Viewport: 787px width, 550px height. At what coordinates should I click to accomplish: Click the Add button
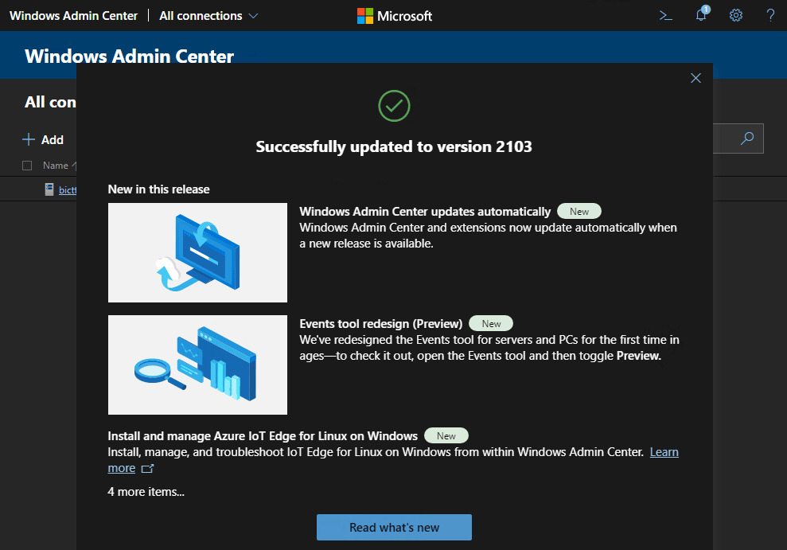[x=43, y=139]
